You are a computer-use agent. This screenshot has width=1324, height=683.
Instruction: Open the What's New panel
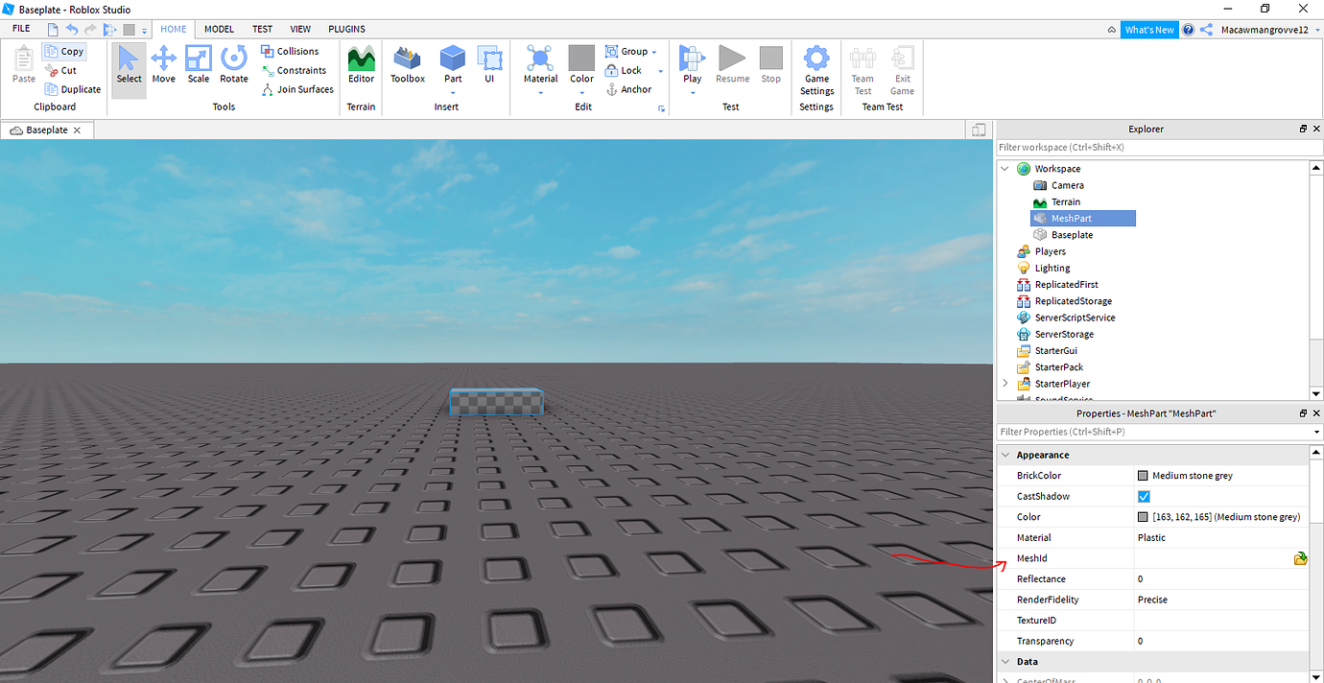pyautogui.click(x=1148, y=29)
